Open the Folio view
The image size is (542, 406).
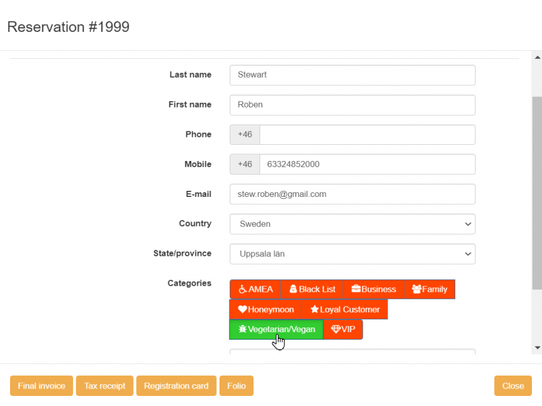tap(236, 386)
